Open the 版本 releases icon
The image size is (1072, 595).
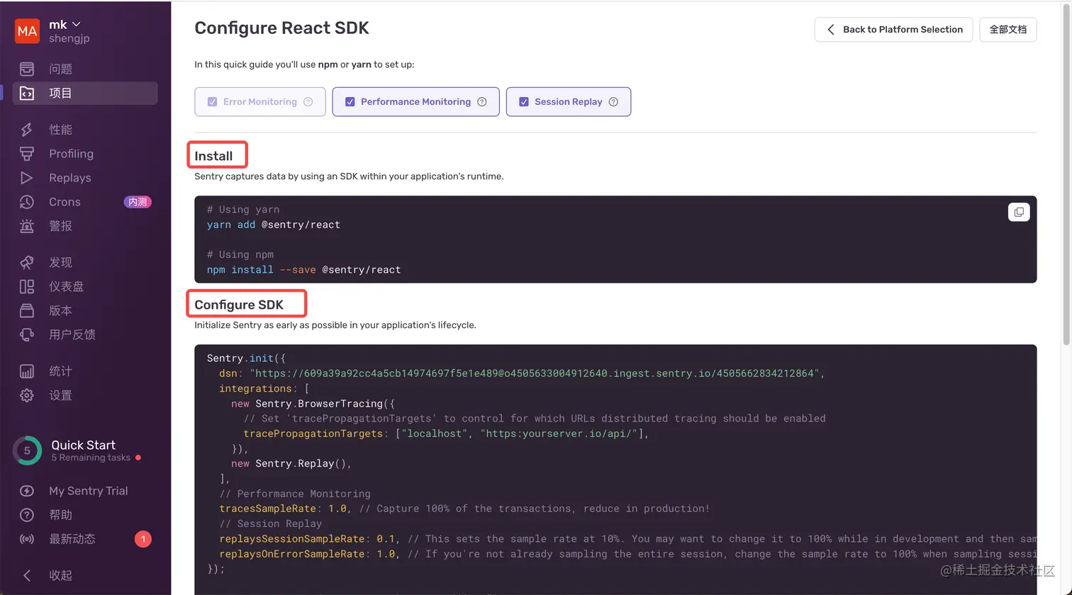(27, 310)
